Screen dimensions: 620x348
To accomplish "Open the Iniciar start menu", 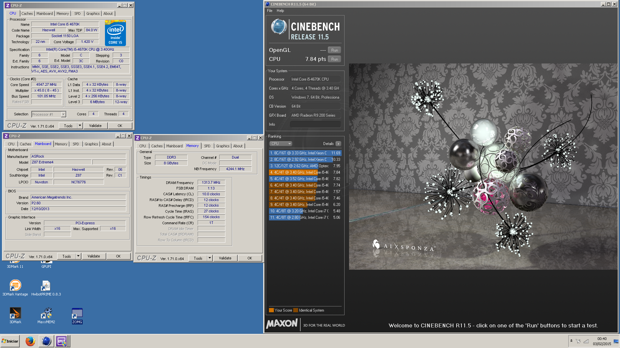I will 10,341.
